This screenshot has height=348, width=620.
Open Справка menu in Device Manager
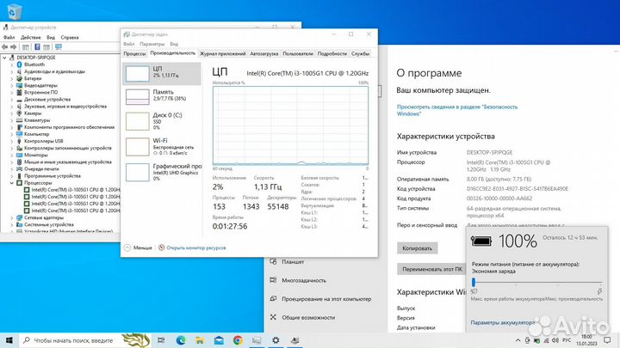click(x=70, y=38)
